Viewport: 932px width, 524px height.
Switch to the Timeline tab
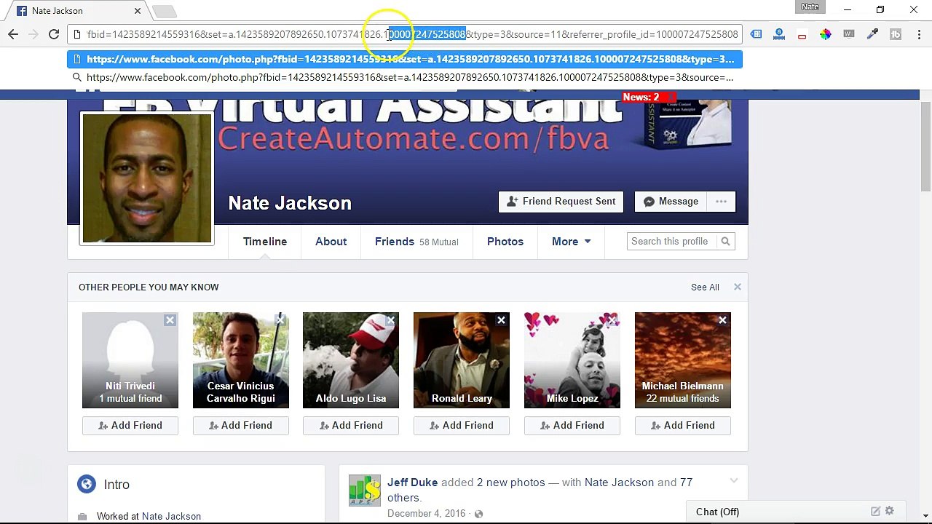tap(265, 242)
